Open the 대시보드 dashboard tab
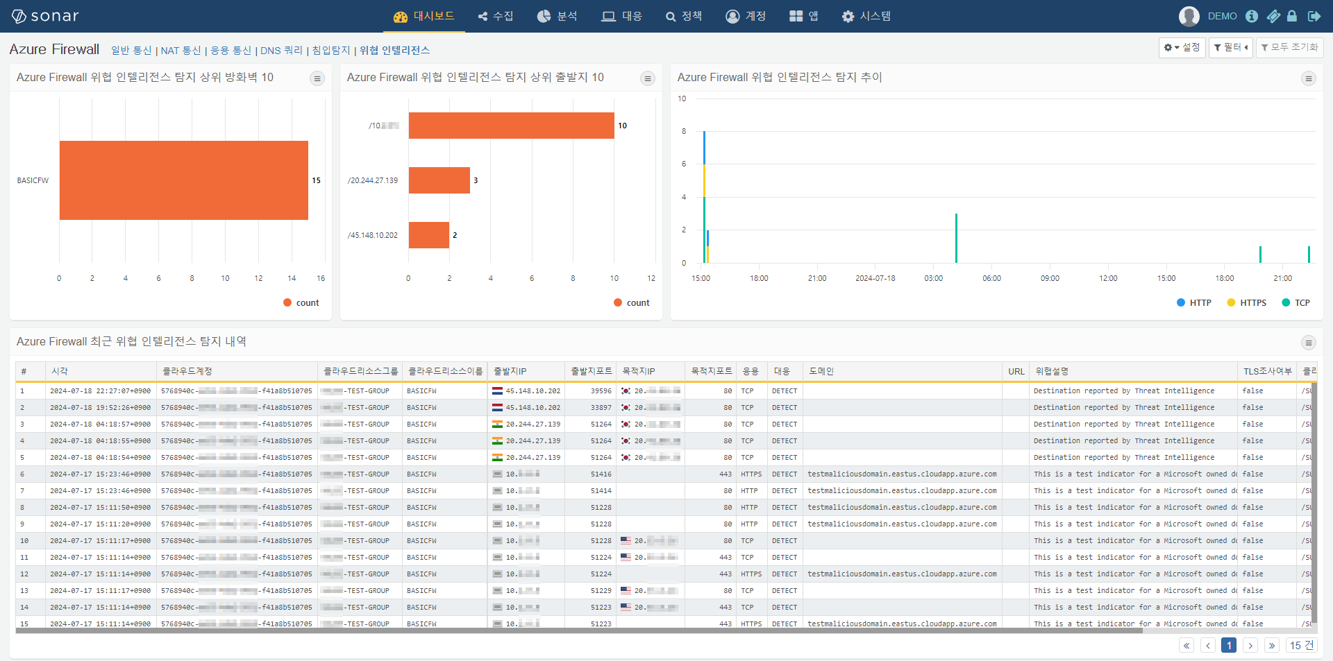This screenshot has width=1333, height=661. point(424,16)
